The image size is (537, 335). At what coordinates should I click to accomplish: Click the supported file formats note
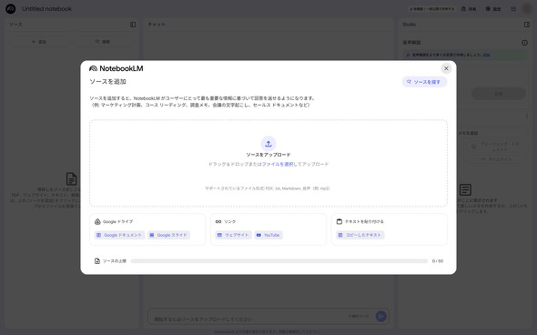267,188
